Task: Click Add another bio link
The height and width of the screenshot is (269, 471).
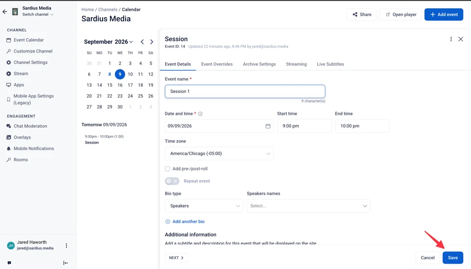Action: coord(185,221)
